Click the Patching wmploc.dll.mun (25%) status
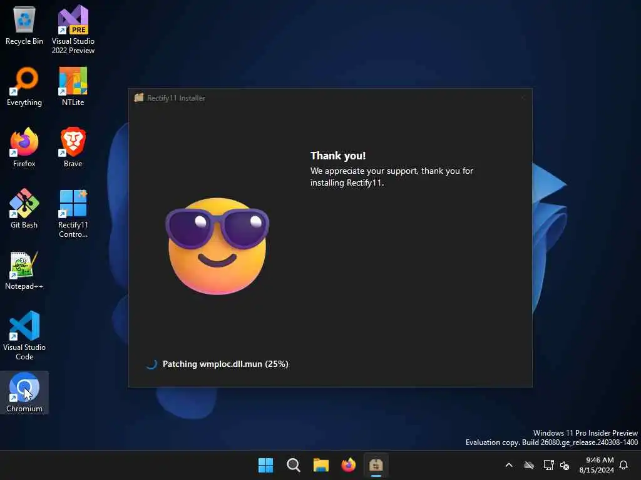The width and height of the screenshot is (641, 480). (225, 364)
